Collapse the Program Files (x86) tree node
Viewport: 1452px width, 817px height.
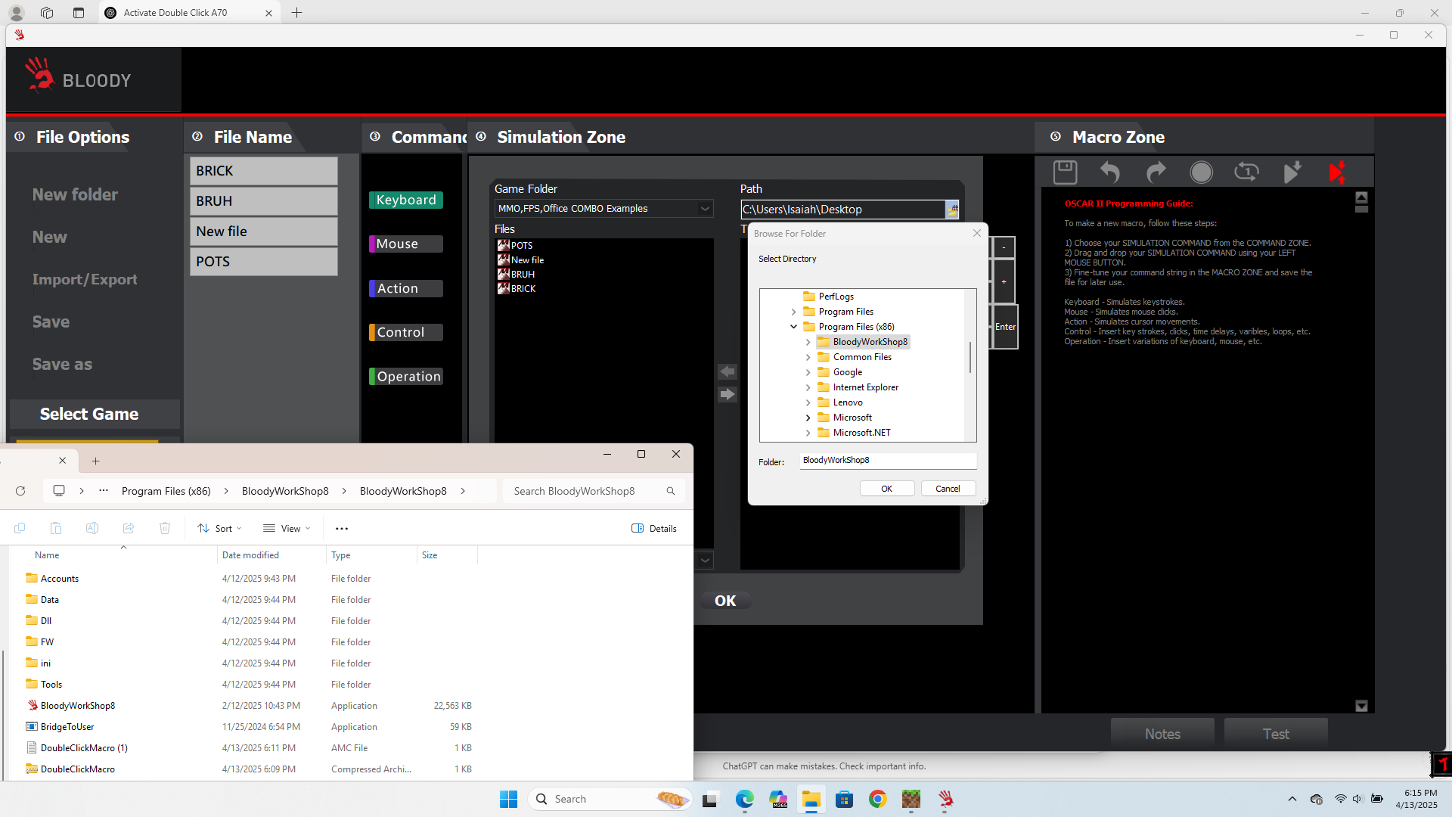[x=793, y=327]
